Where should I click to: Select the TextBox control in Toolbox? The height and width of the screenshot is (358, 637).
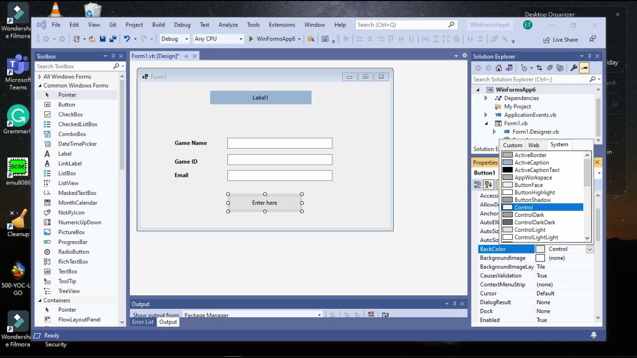click(x=68, y=271)
